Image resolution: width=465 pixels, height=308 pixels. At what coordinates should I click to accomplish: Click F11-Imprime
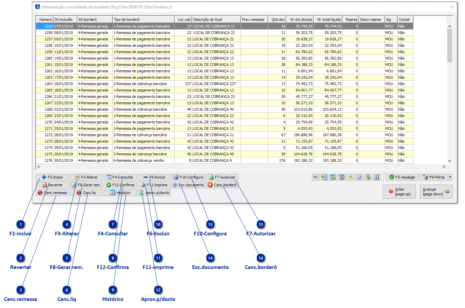pyautogui.click(x=154, y=185)
